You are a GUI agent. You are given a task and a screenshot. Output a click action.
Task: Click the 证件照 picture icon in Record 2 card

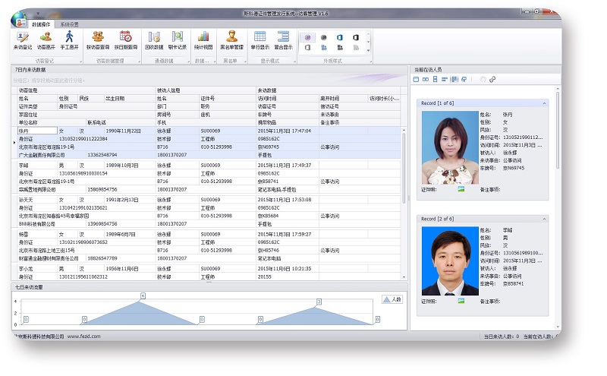click(x=461, y=301)
